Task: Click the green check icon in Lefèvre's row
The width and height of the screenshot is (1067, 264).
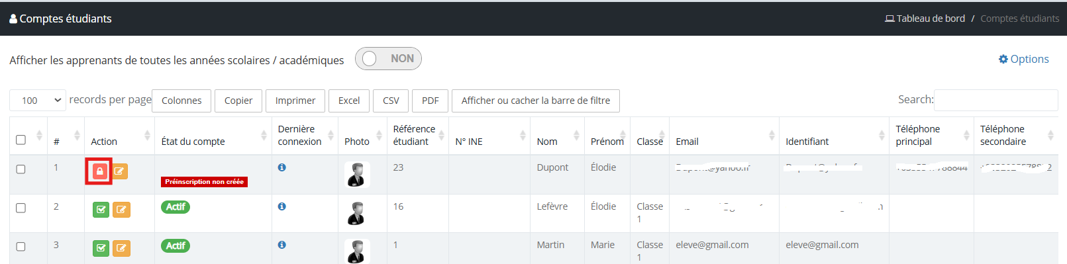Action: (101, 210)
